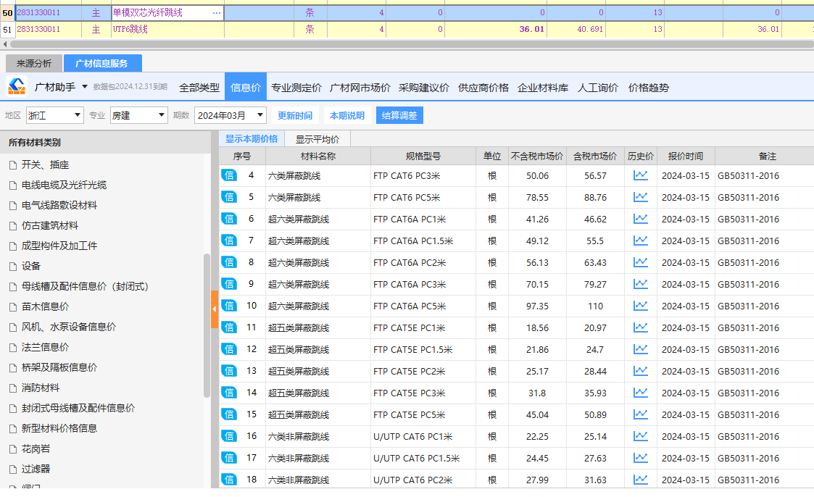Click the category list vertical scrollbar
This screenshot has width=814, height=497.
tap(207, 326)
